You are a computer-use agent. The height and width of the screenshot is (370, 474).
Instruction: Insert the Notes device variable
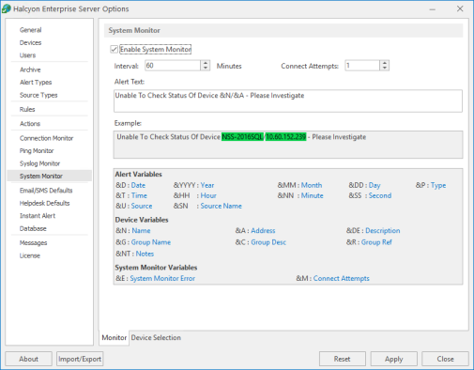coord(145,254)
